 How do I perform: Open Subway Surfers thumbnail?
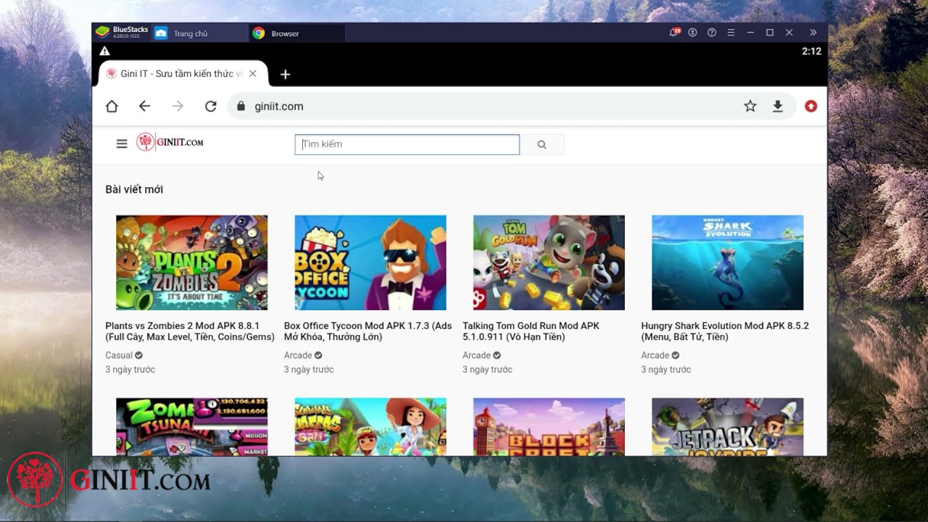click(370, 426)
